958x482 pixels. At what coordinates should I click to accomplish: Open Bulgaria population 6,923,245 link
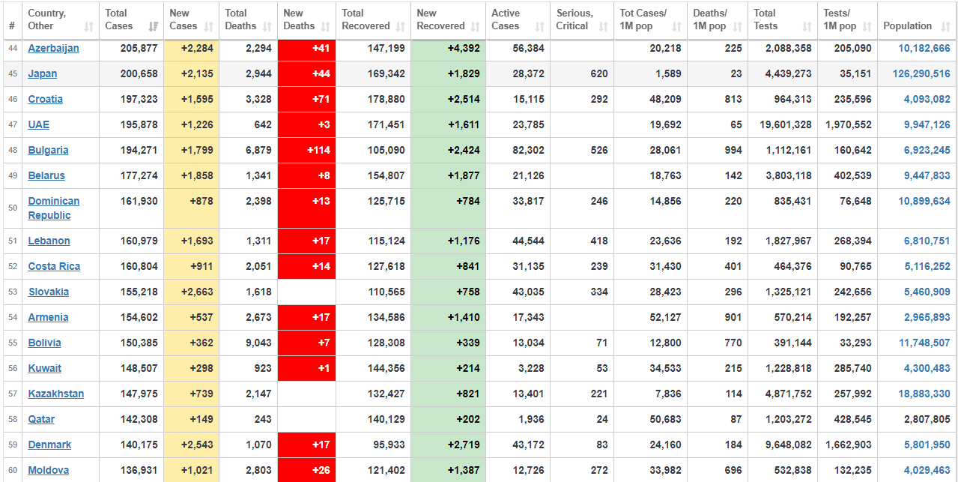pos(927,150)
